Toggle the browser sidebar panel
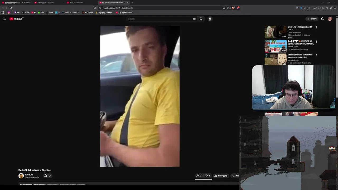 tap(319, 8)
